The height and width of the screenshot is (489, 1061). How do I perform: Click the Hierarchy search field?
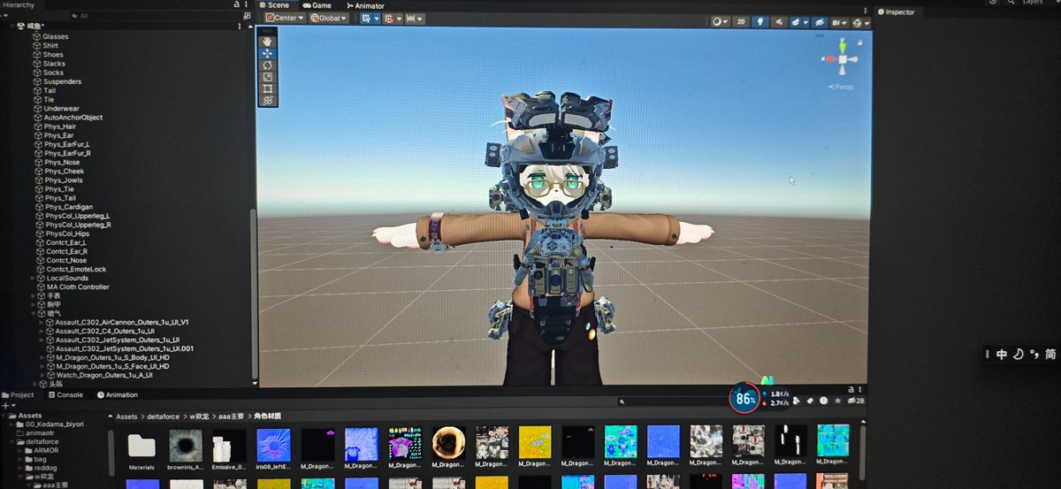pyautogui.click(x=155, y=16)
